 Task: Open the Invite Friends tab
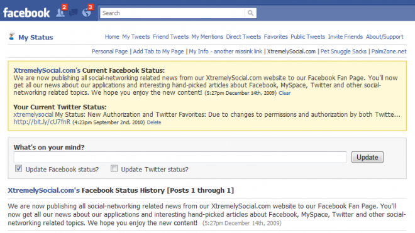click(x=345, y=37)
